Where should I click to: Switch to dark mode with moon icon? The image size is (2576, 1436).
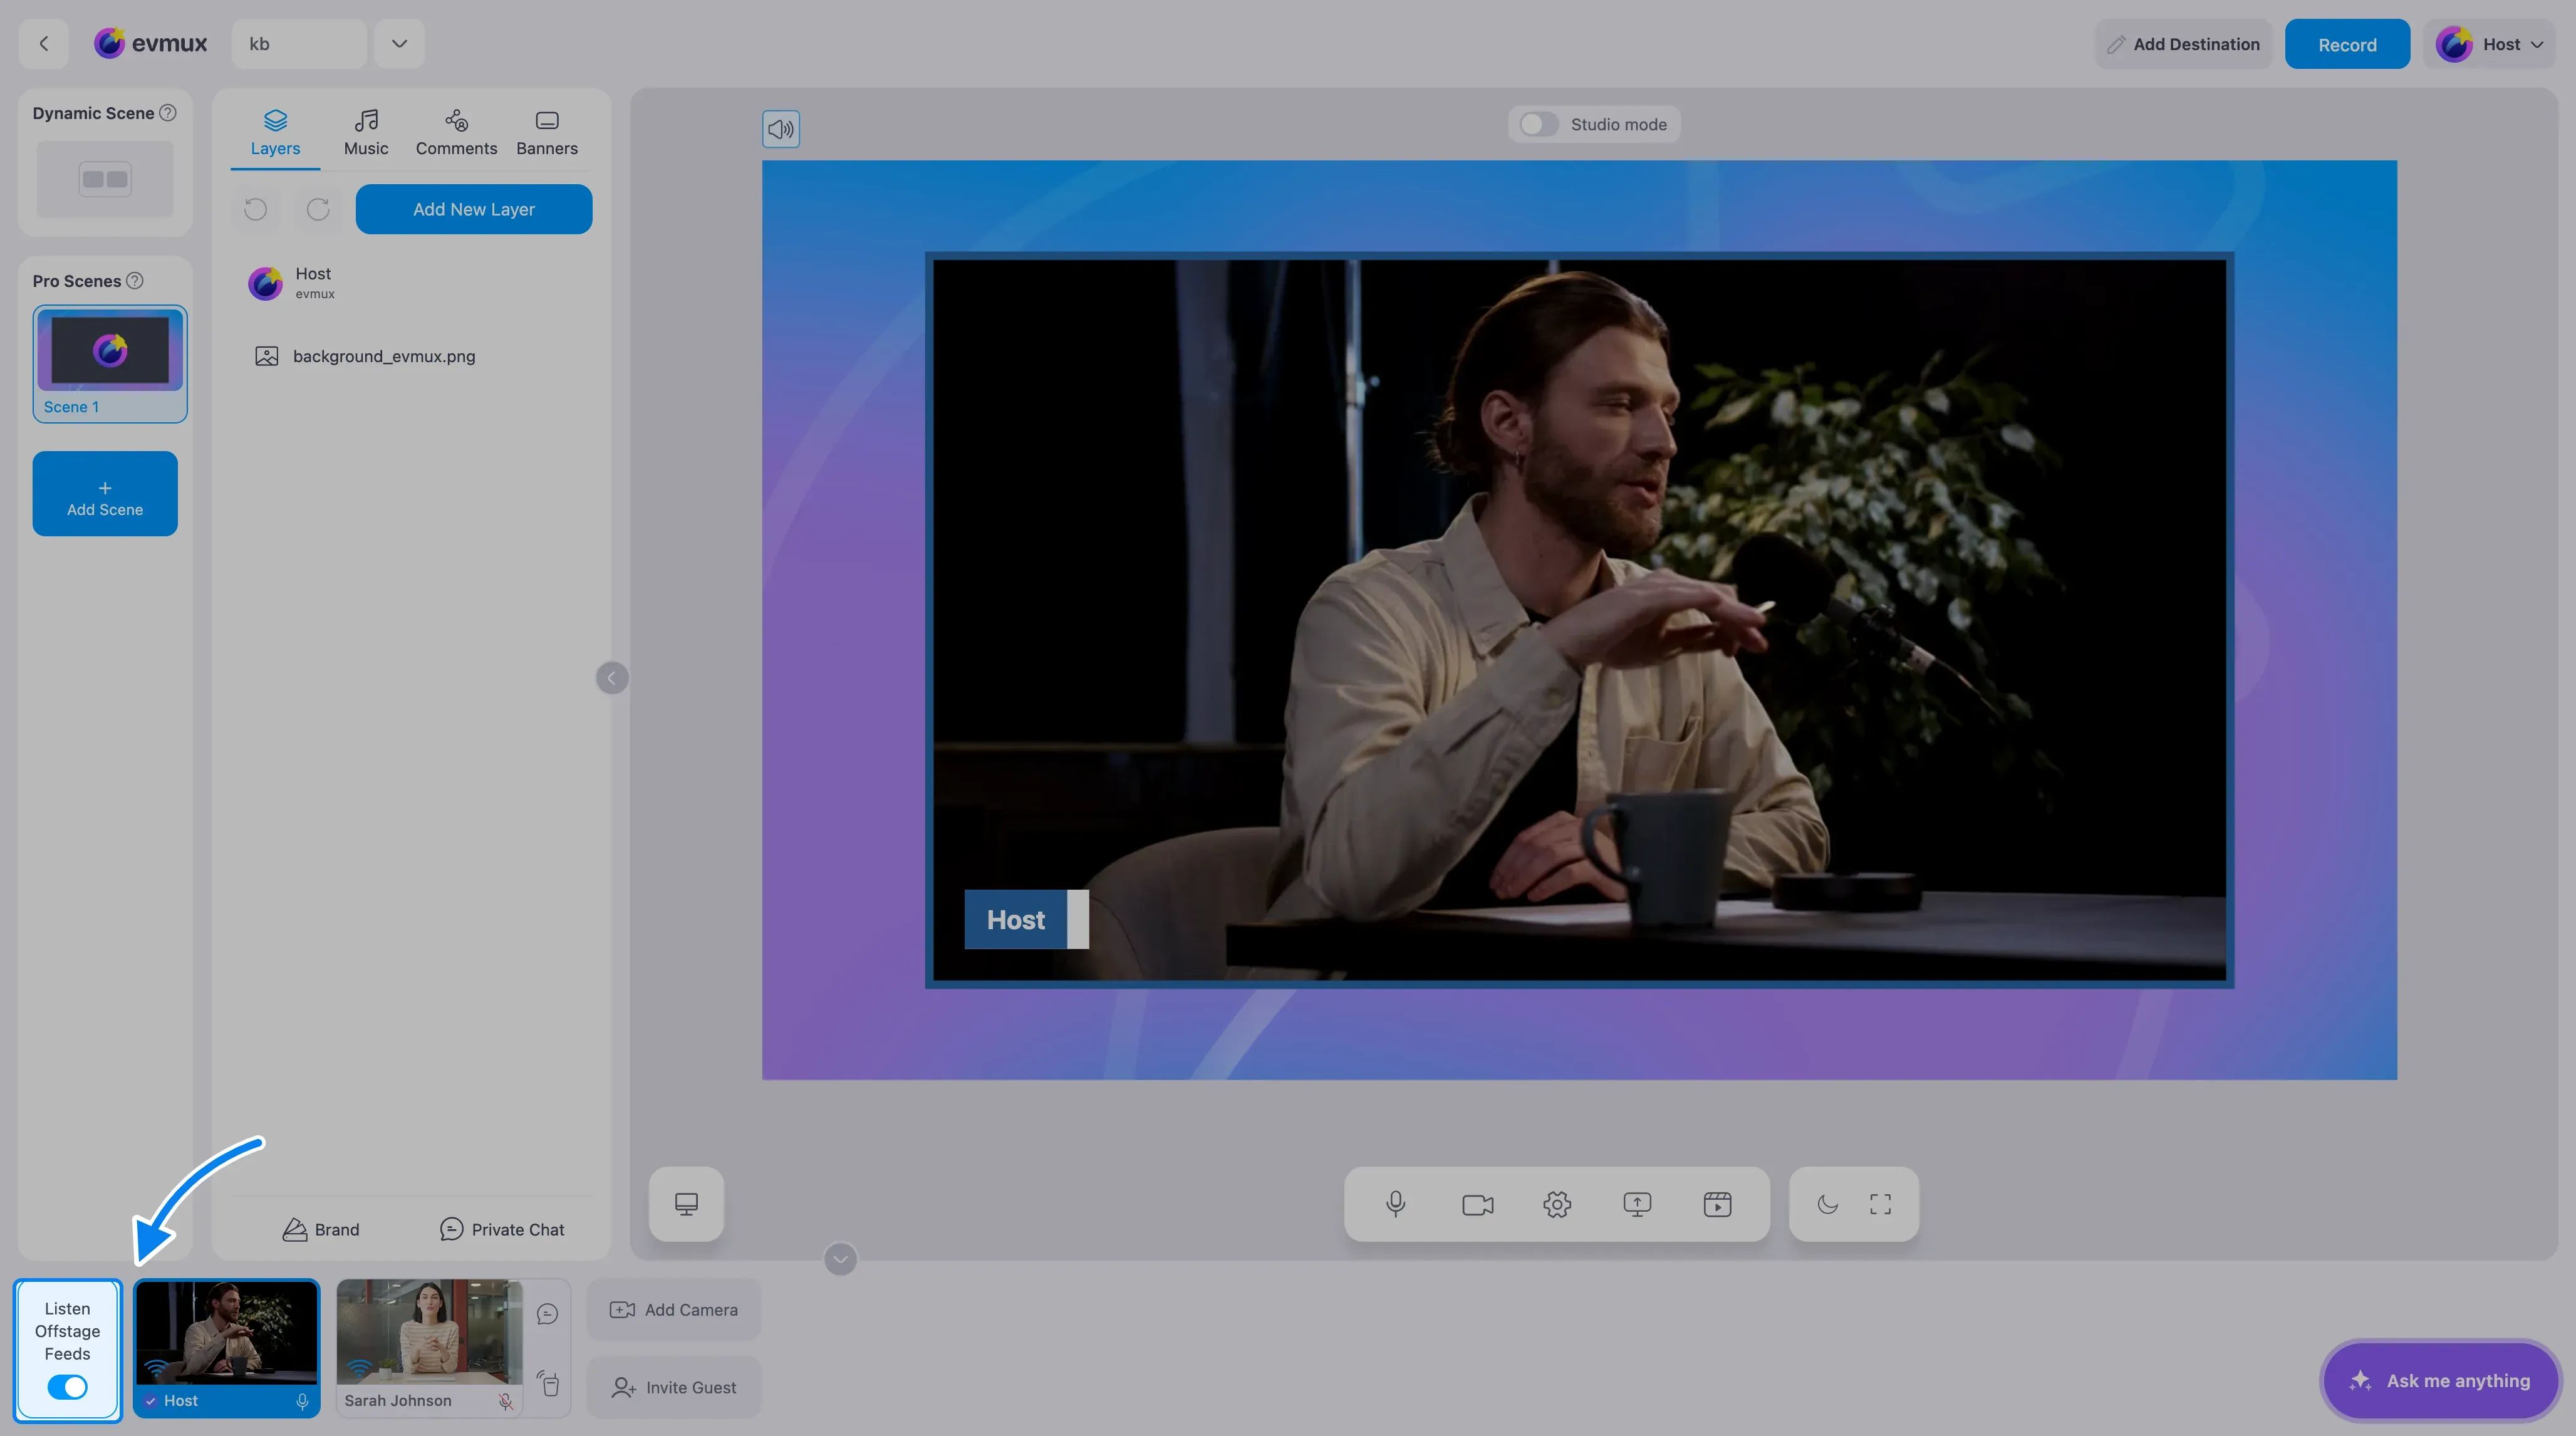[1827, 1204]
